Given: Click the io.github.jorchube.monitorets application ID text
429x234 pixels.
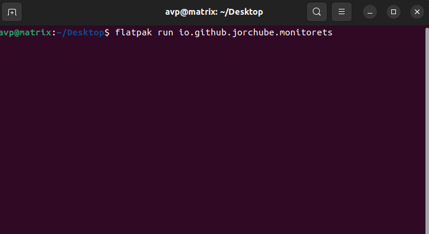Looking at the screenshot, I should (256, 32).
